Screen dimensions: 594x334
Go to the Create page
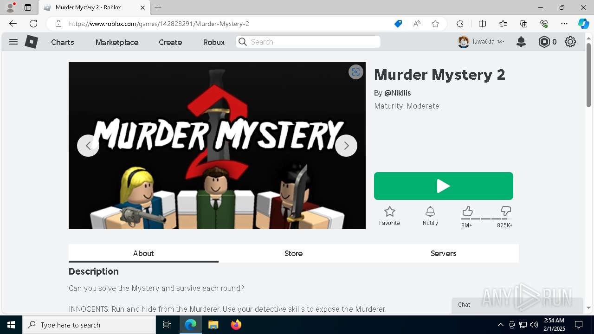tap(170, 42)
